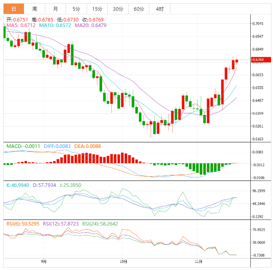Click the 0.6163 price axis label
The height and width of the screenshot is (270, 273).
click(x=258, y=139)
